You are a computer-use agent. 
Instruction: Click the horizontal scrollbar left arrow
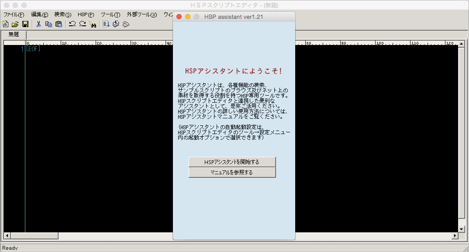pyautogui.click(x=7, y=235)
